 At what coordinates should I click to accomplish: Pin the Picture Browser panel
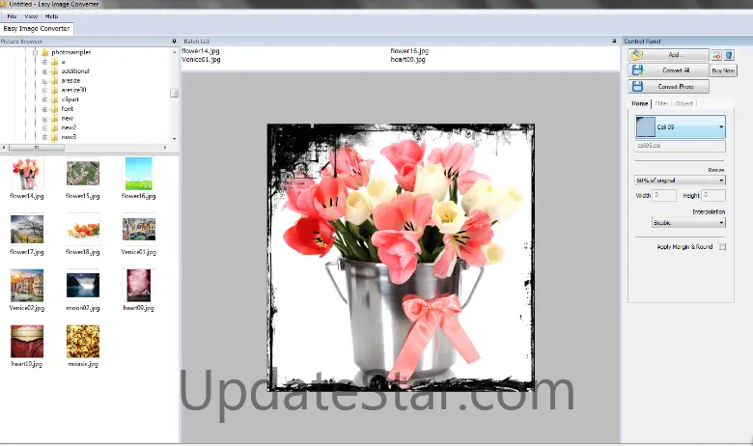coord(174,42)
